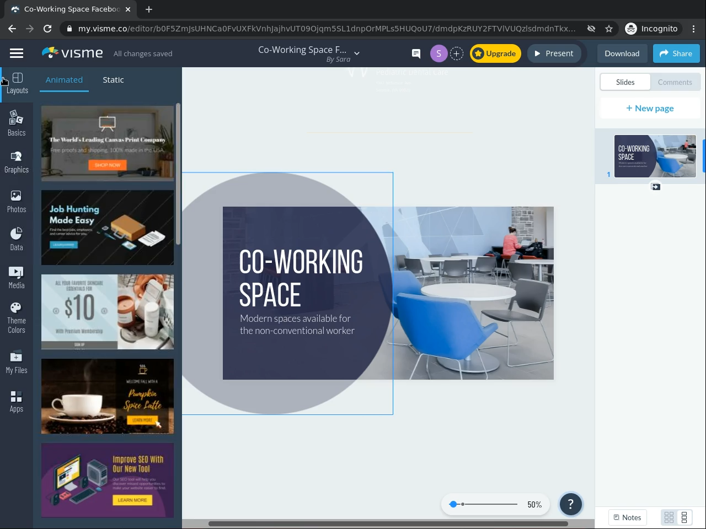
Task: Click the purple S user avatar
Action: tap(438, 53)
